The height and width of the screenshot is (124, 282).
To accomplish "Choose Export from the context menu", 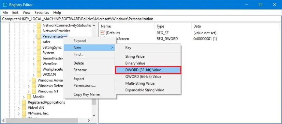I will pos(89,79).
